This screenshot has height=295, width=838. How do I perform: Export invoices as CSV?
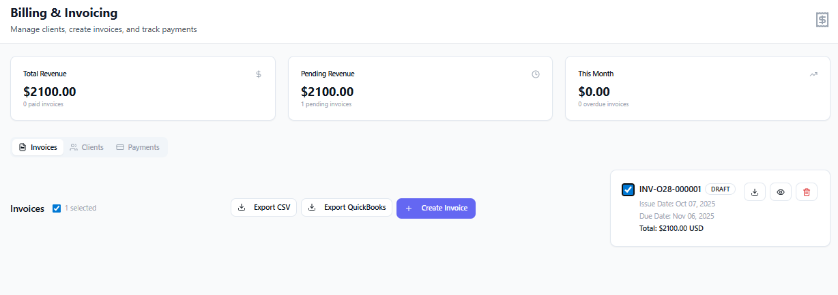coord(263,207)
